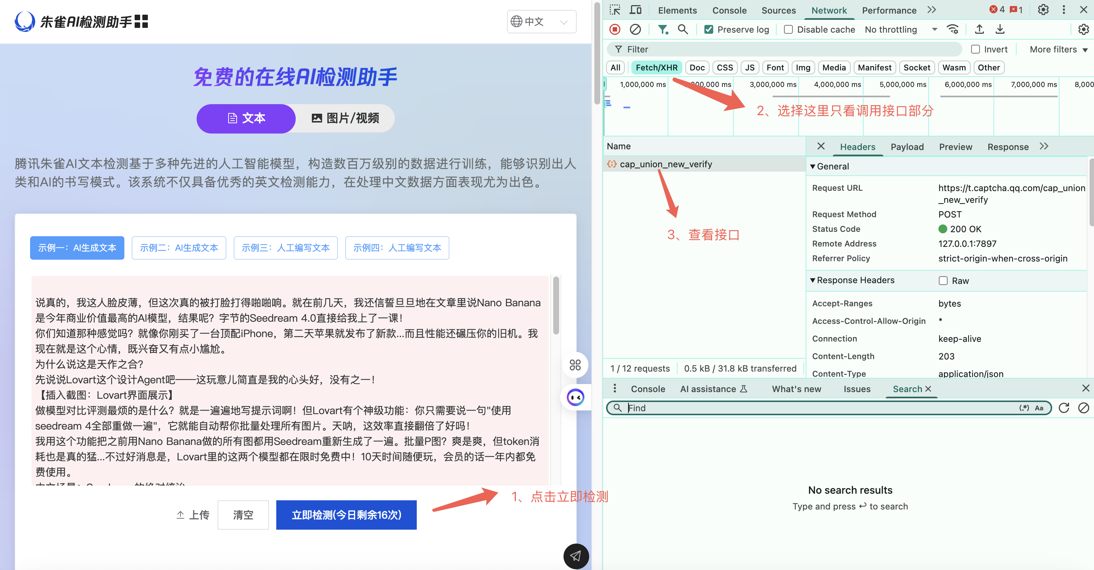Click the refresh search results icon
Image resolution: width=1094 pixels, height=570 pixels.
(1064, 408)
